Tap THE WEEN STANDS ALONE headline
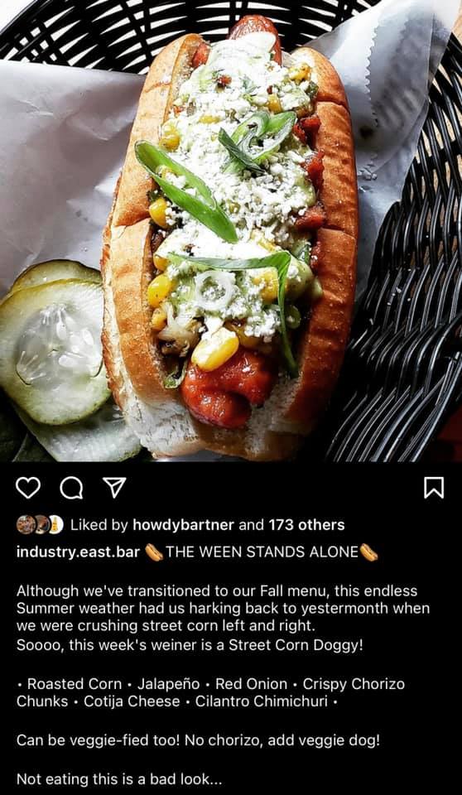 (262, 552)
